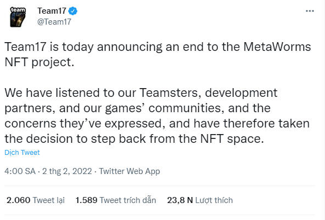The height and width of the screenshot is (220, 325).
Task: Click the Tweet lại label
Action: point(49,200)
